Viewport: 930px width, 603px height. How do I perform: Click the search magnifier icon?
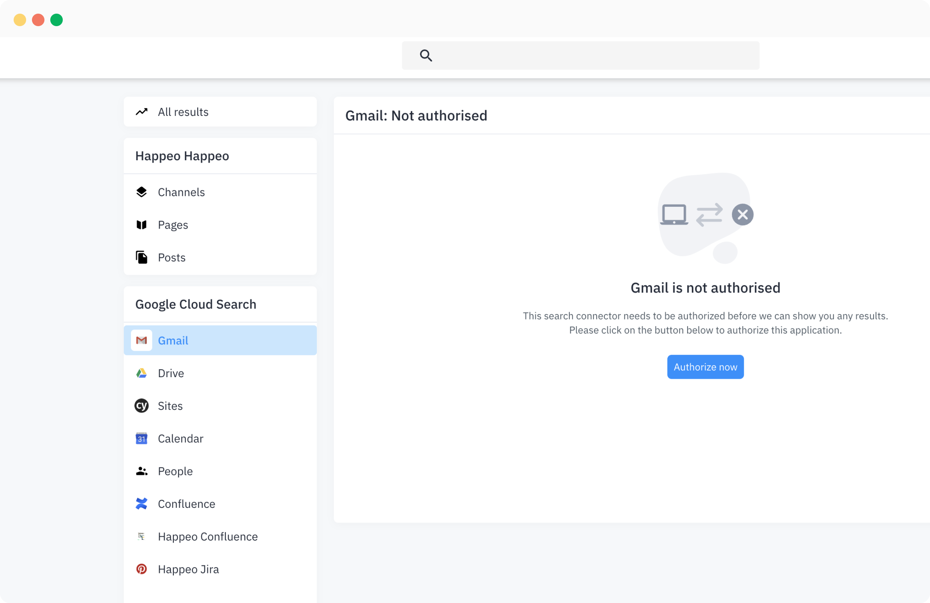pos(426,55)
